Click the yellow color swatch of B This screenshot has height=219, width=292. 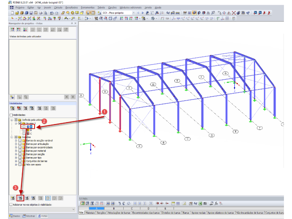[28, 130]
